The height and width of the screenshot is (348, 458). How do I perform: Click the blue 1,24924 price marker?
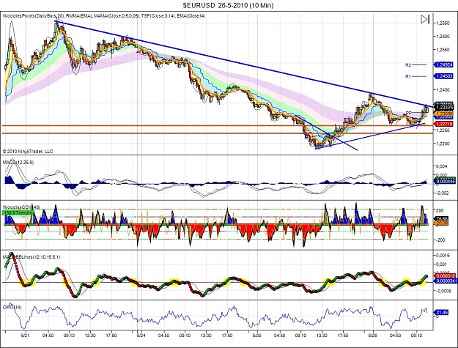point(443,64)
